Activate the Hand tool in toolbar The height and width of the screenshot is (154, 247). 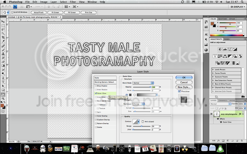[x=3, y=94]
